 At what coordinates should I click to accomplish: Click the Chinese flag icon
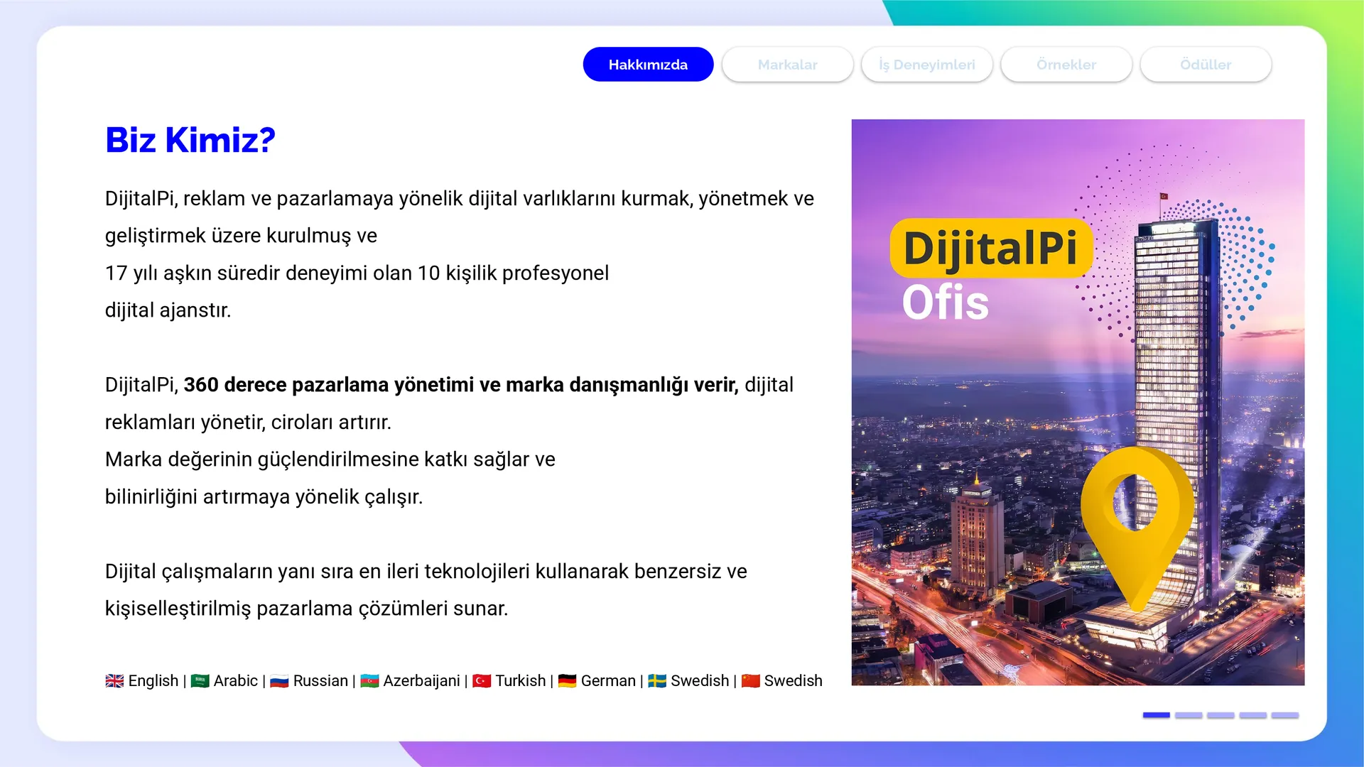(x=751, y=681)
